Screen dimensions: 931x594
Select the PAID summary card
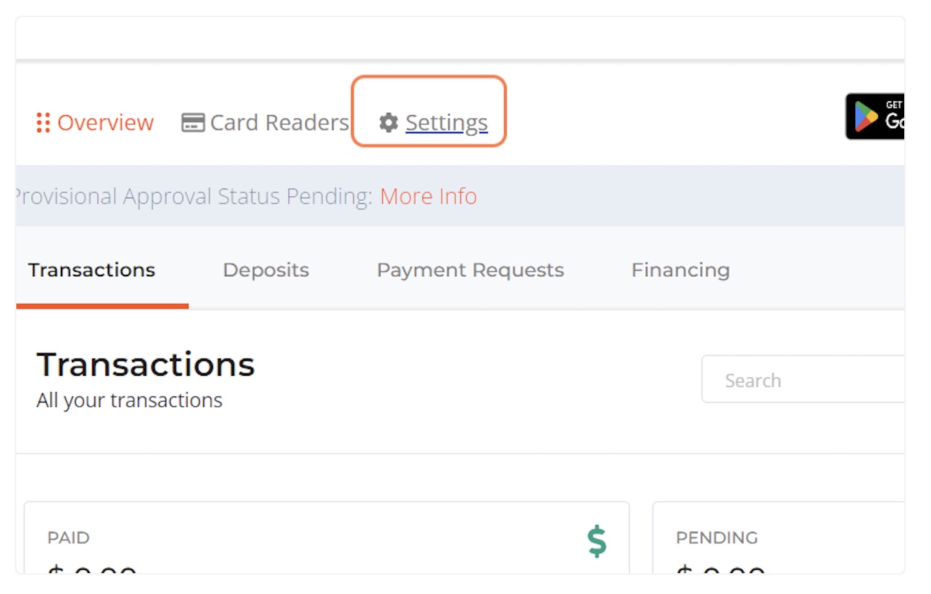tap(327, 538)
